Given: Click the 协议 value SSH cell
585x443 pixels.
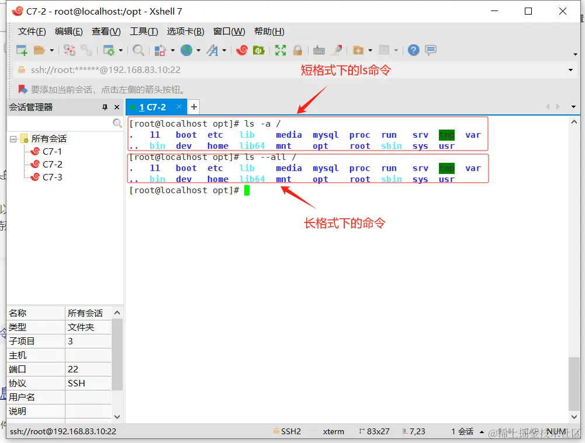Looking at the screenshot, I should coord(88,383).
